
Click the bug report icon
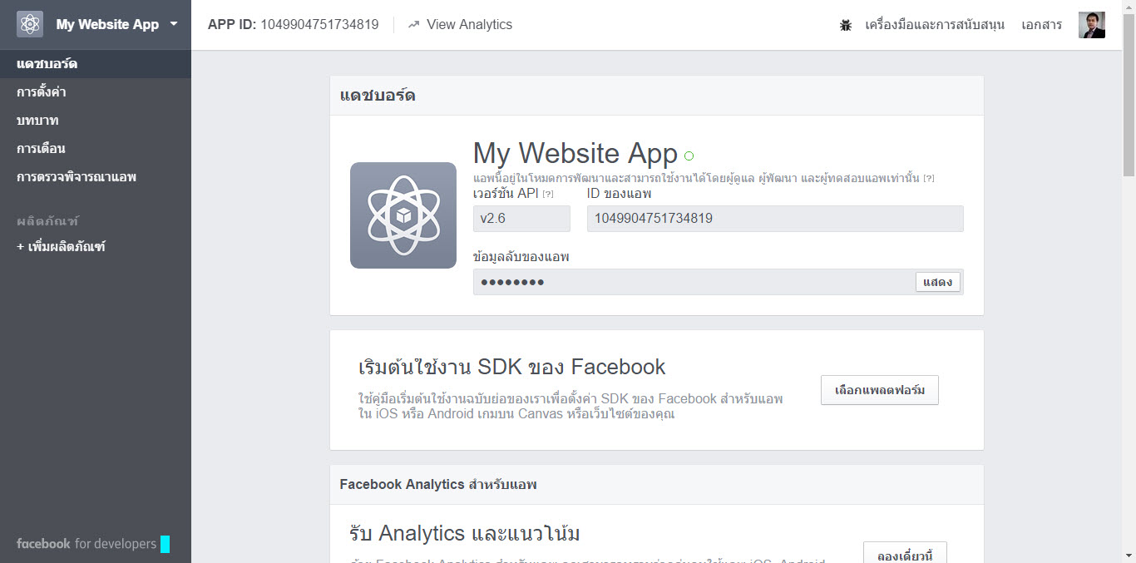846,25
